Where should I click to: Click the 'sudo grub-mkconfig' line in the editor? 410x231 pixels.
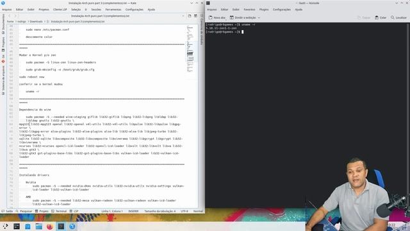pyautogui.click(x=60, y=70)
